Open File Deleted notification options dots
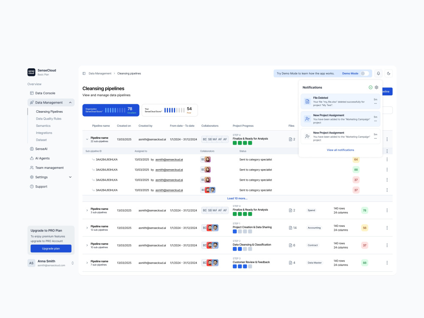Viewport: 424px width, 318px height. coord(375,103)
